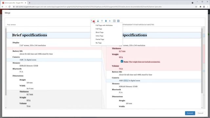
Task: Go to next change arrow
Action: pos(98,21)
